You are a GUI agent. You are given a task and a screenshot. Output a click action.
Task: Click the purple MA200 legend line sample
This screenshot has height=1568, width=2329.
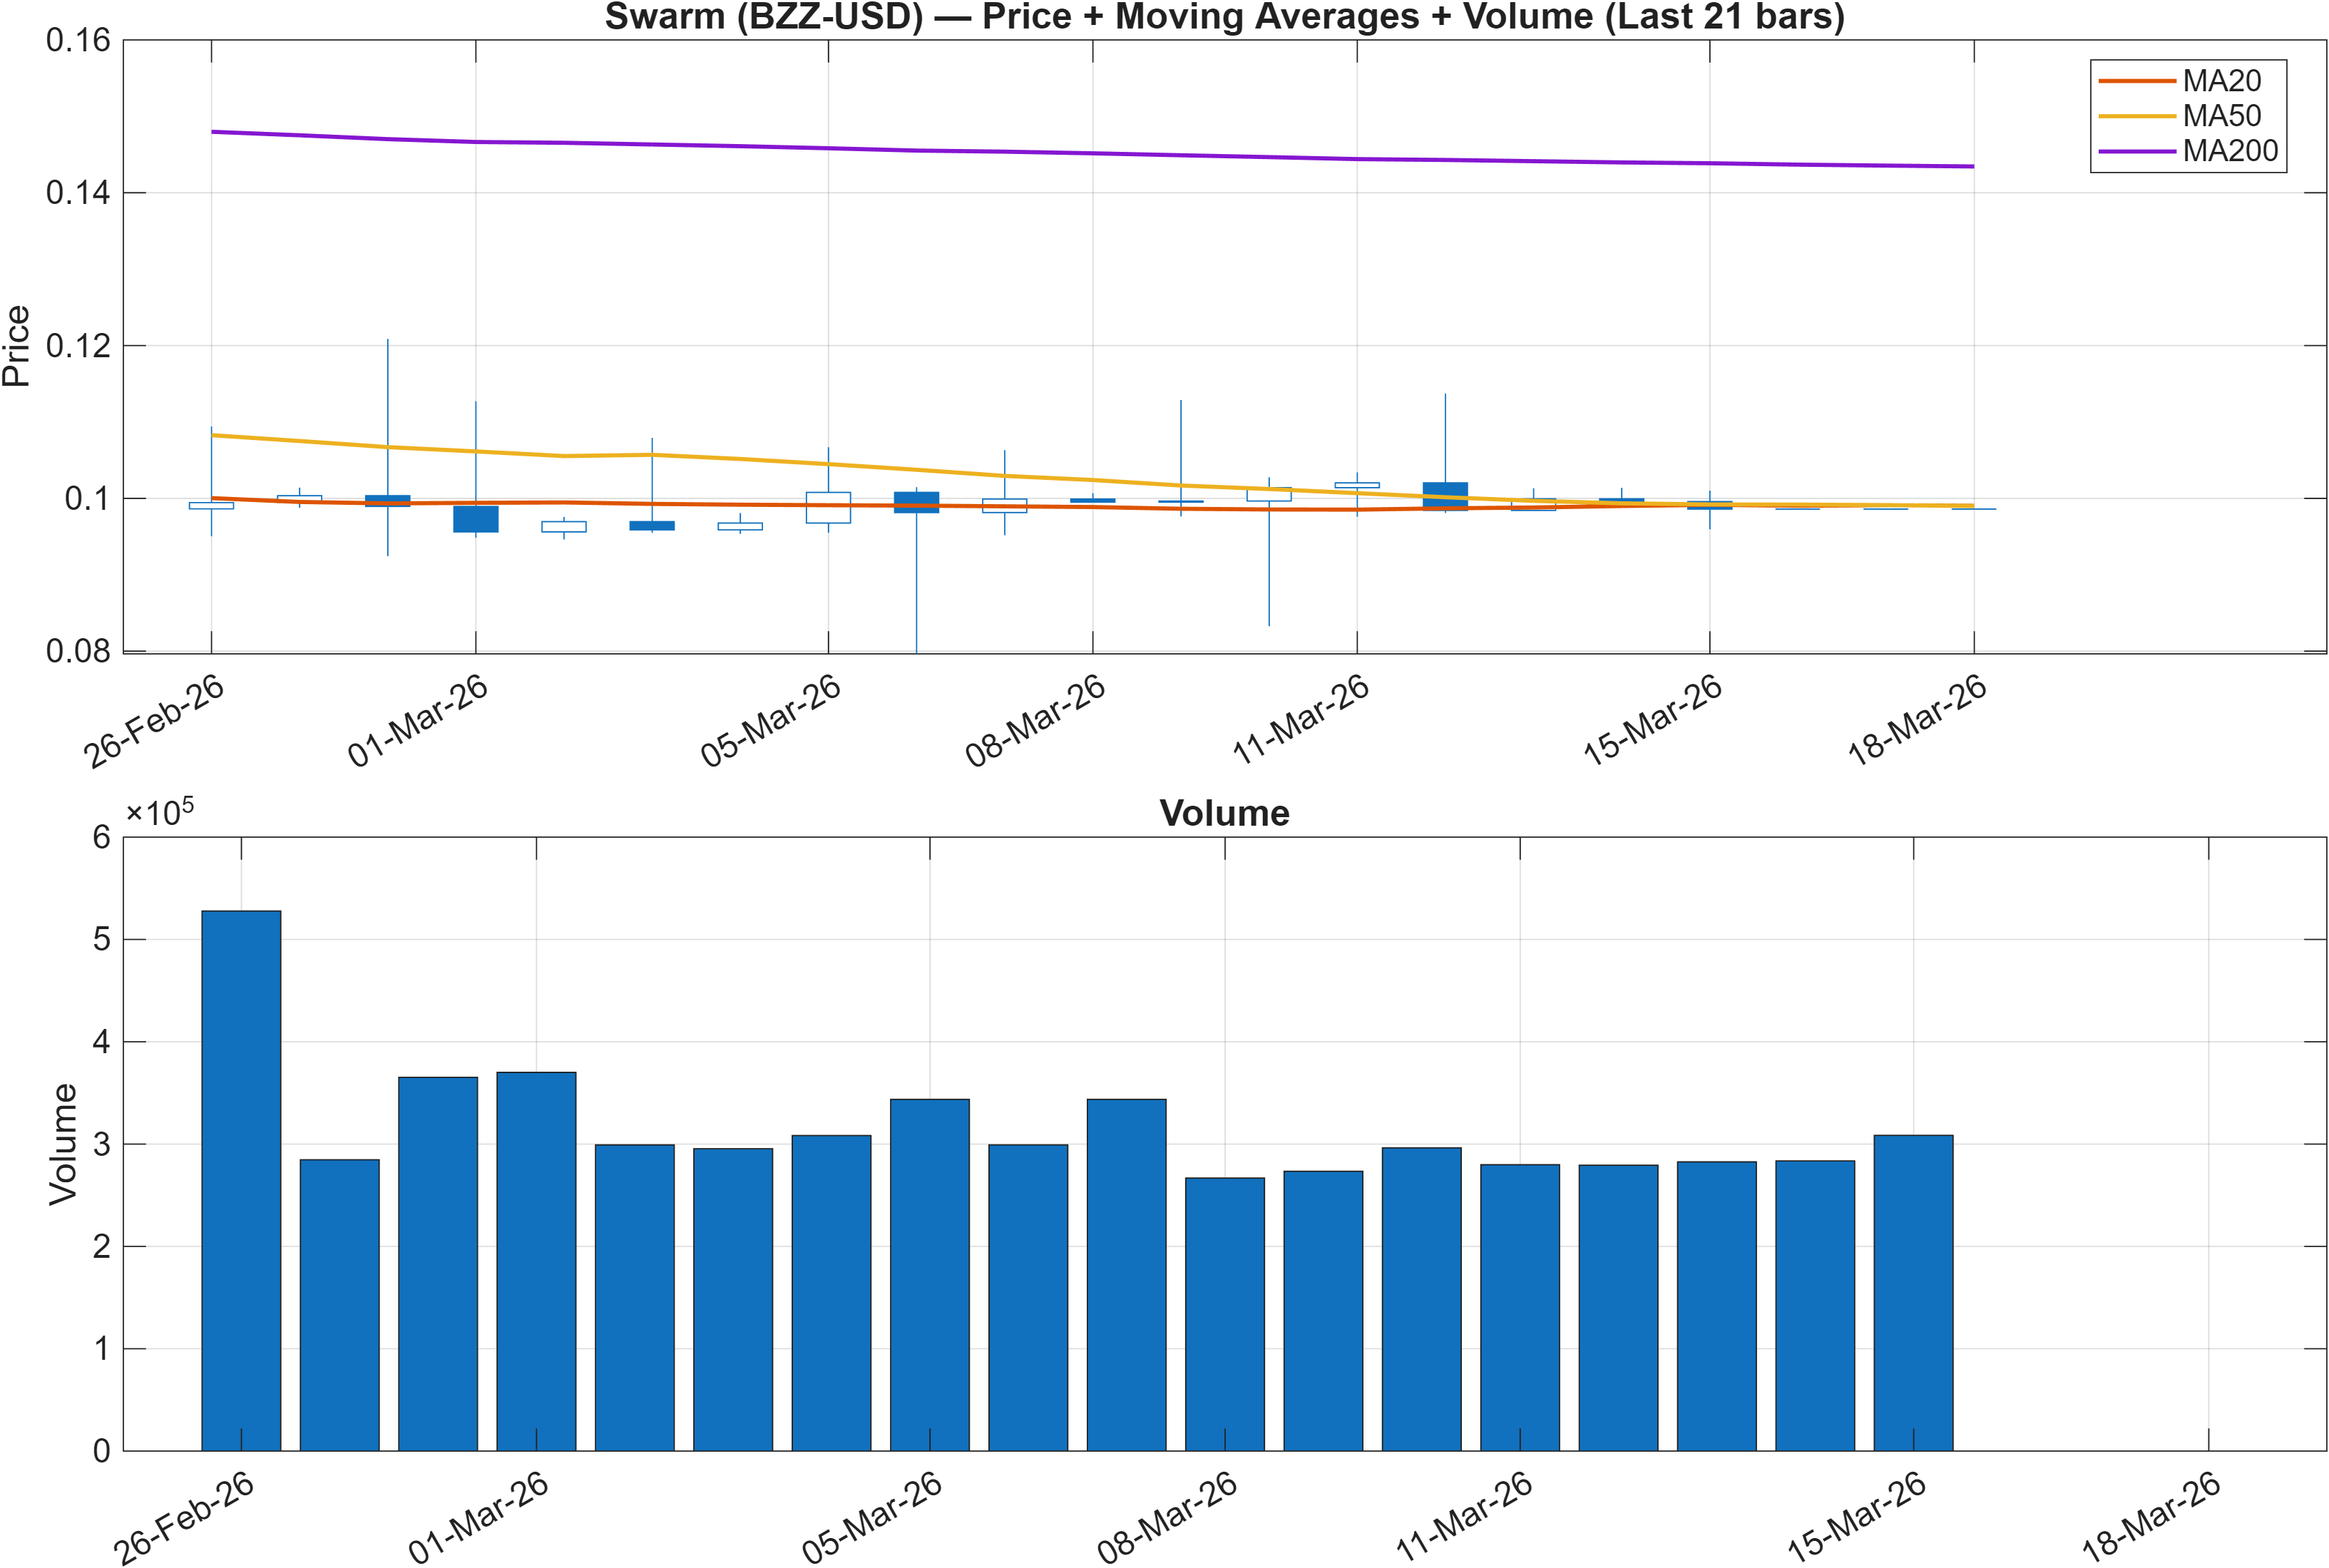(2137, 151)
